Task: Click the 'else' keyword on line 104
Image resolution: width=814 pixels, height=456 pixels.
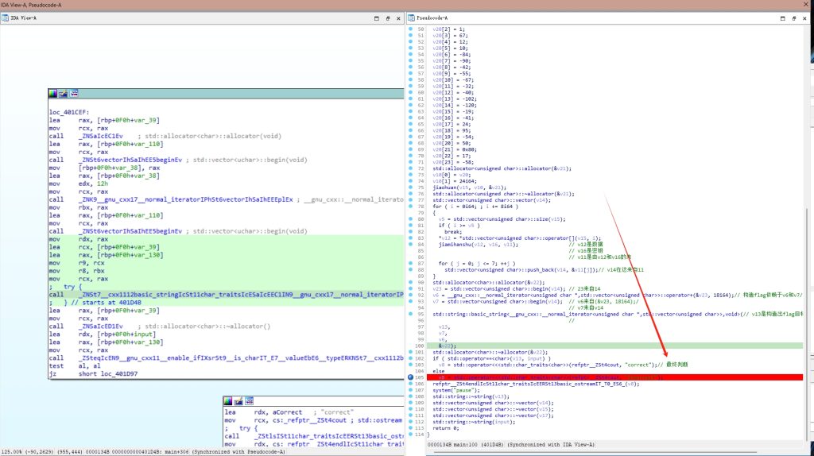Action: click(438, 371)
